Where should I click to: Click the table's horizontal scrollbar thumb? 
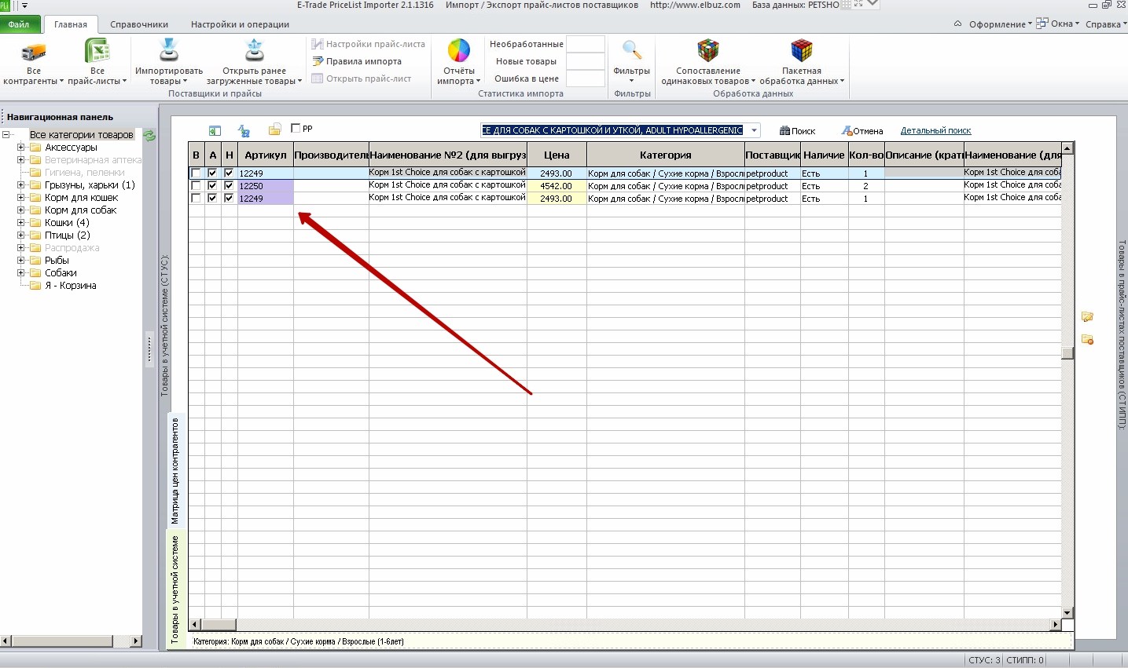[x=219, y=625]
